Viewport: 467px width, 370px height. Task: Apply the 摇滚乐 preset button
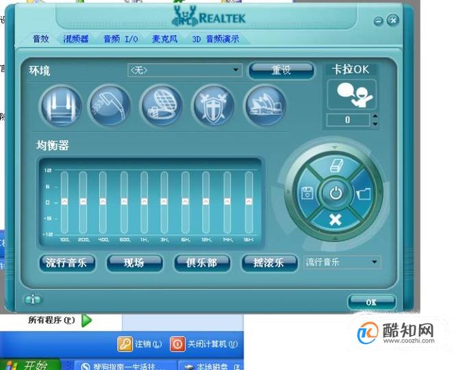269,263
